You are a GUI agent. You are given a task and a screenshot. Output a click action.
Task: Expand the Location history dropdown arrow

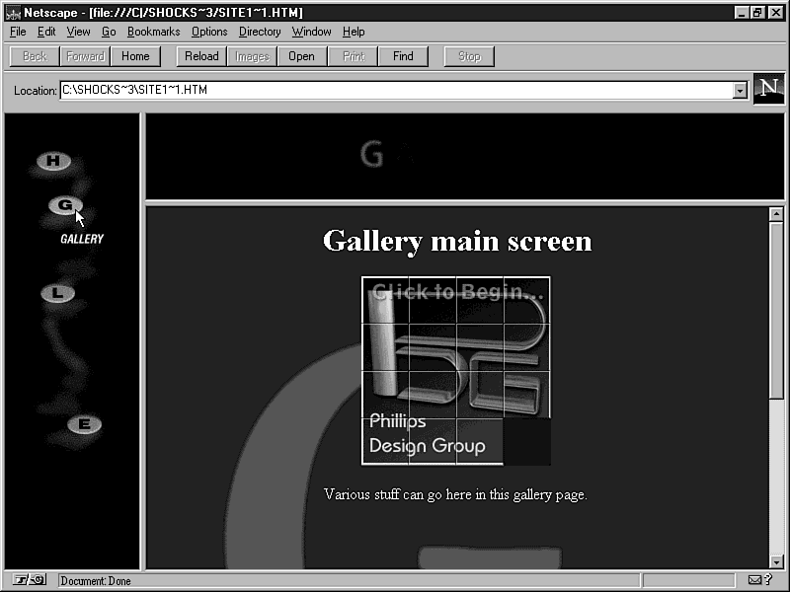(x=740, y=91)
